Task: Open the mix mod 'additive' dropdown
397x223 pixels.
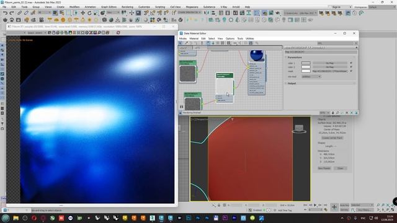Action: pos(311,76)
